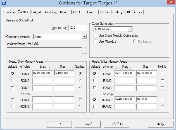Close the Options for Target dialog
This screenshot has width=176, height=130.
point(171,2)
